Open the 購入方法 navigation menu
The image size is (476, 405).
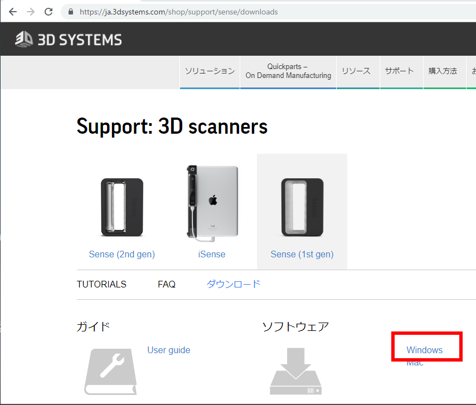(x=444, y=71)
